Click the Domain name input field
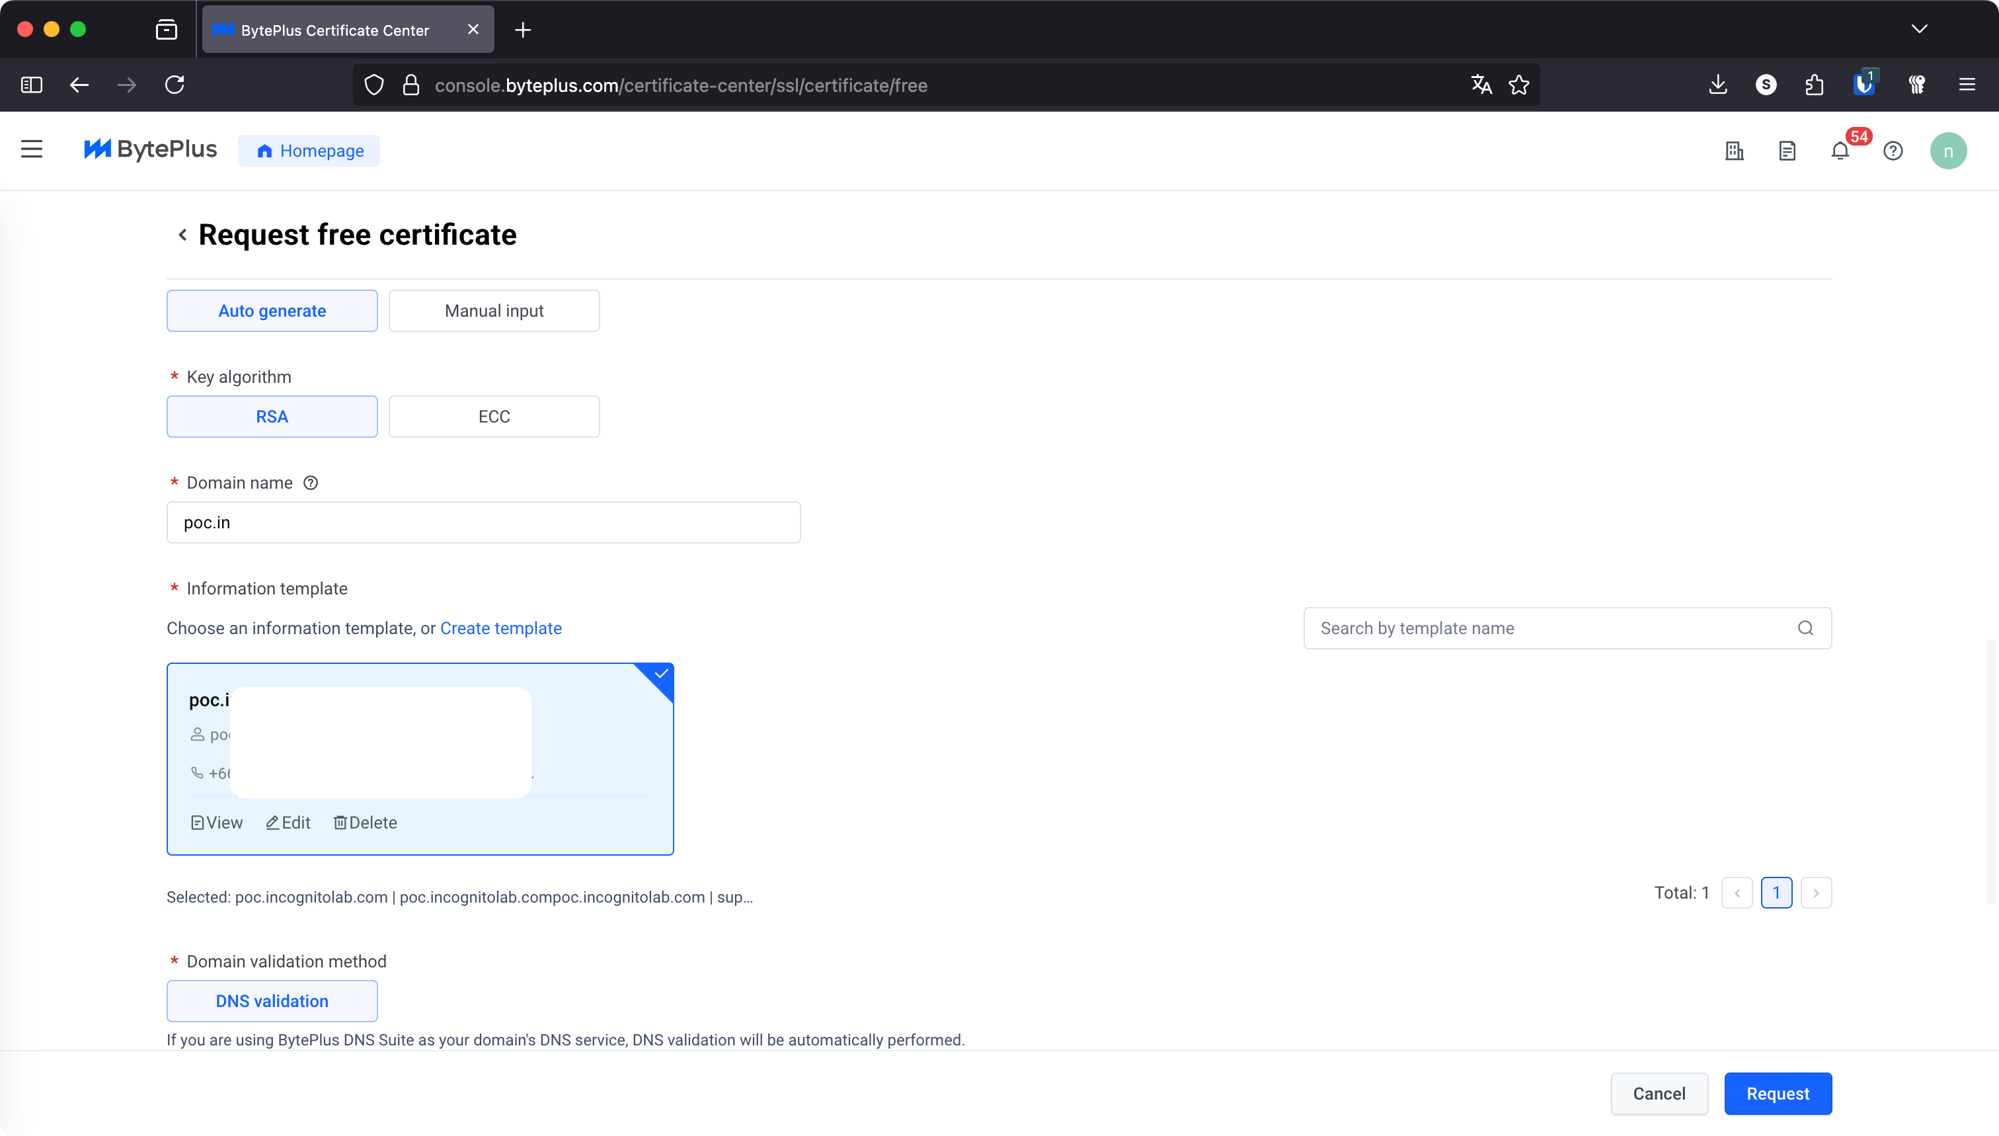Image resolution: width=1999 pixels, height=1136 pixels. pyautogui.click(x=484, y=523)
